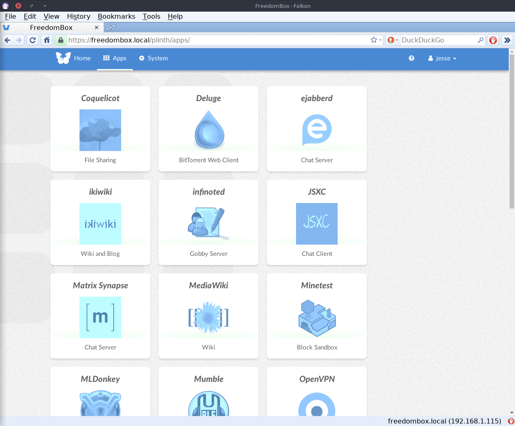Click the Coquelicot title link
The width and height of the screenshot is (515, 426).
click(100, 98)
